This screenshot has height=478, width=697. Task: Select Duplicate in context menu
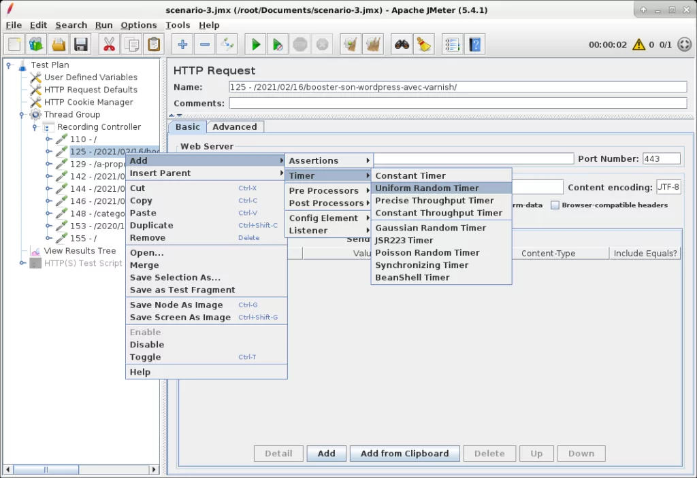coord(206,225)
